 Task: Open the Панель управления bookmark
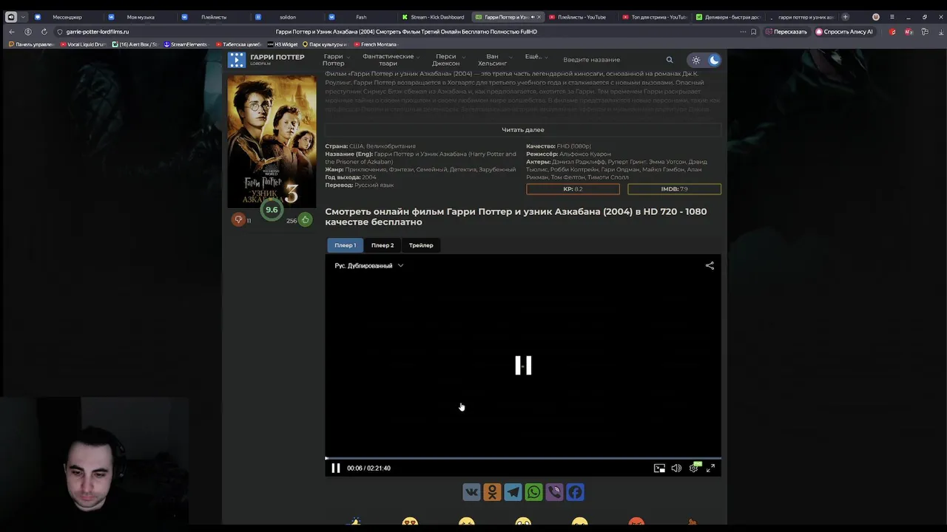click(31, 44)
